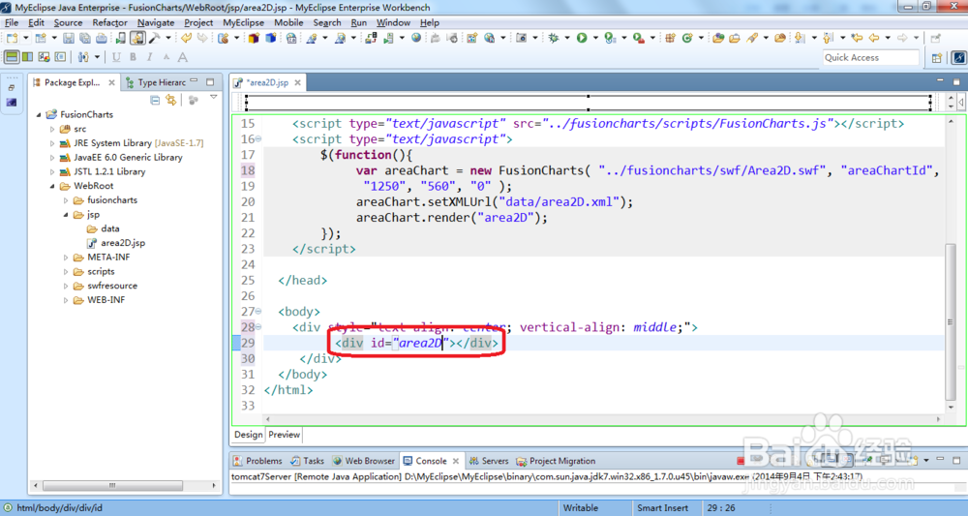Click the editor vertical scrollbar
The width and height of the screenshot is (968, 516).
(x=951, y=321)
